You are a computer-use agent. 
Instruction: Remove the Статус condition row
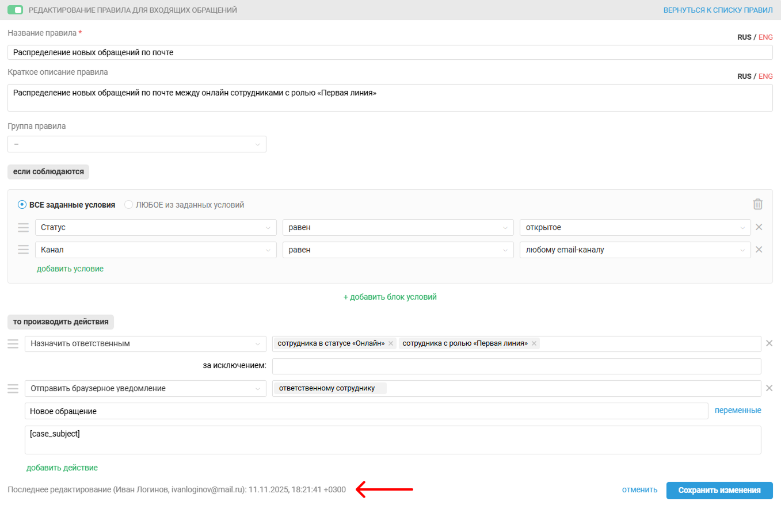[x=759, y=227]
